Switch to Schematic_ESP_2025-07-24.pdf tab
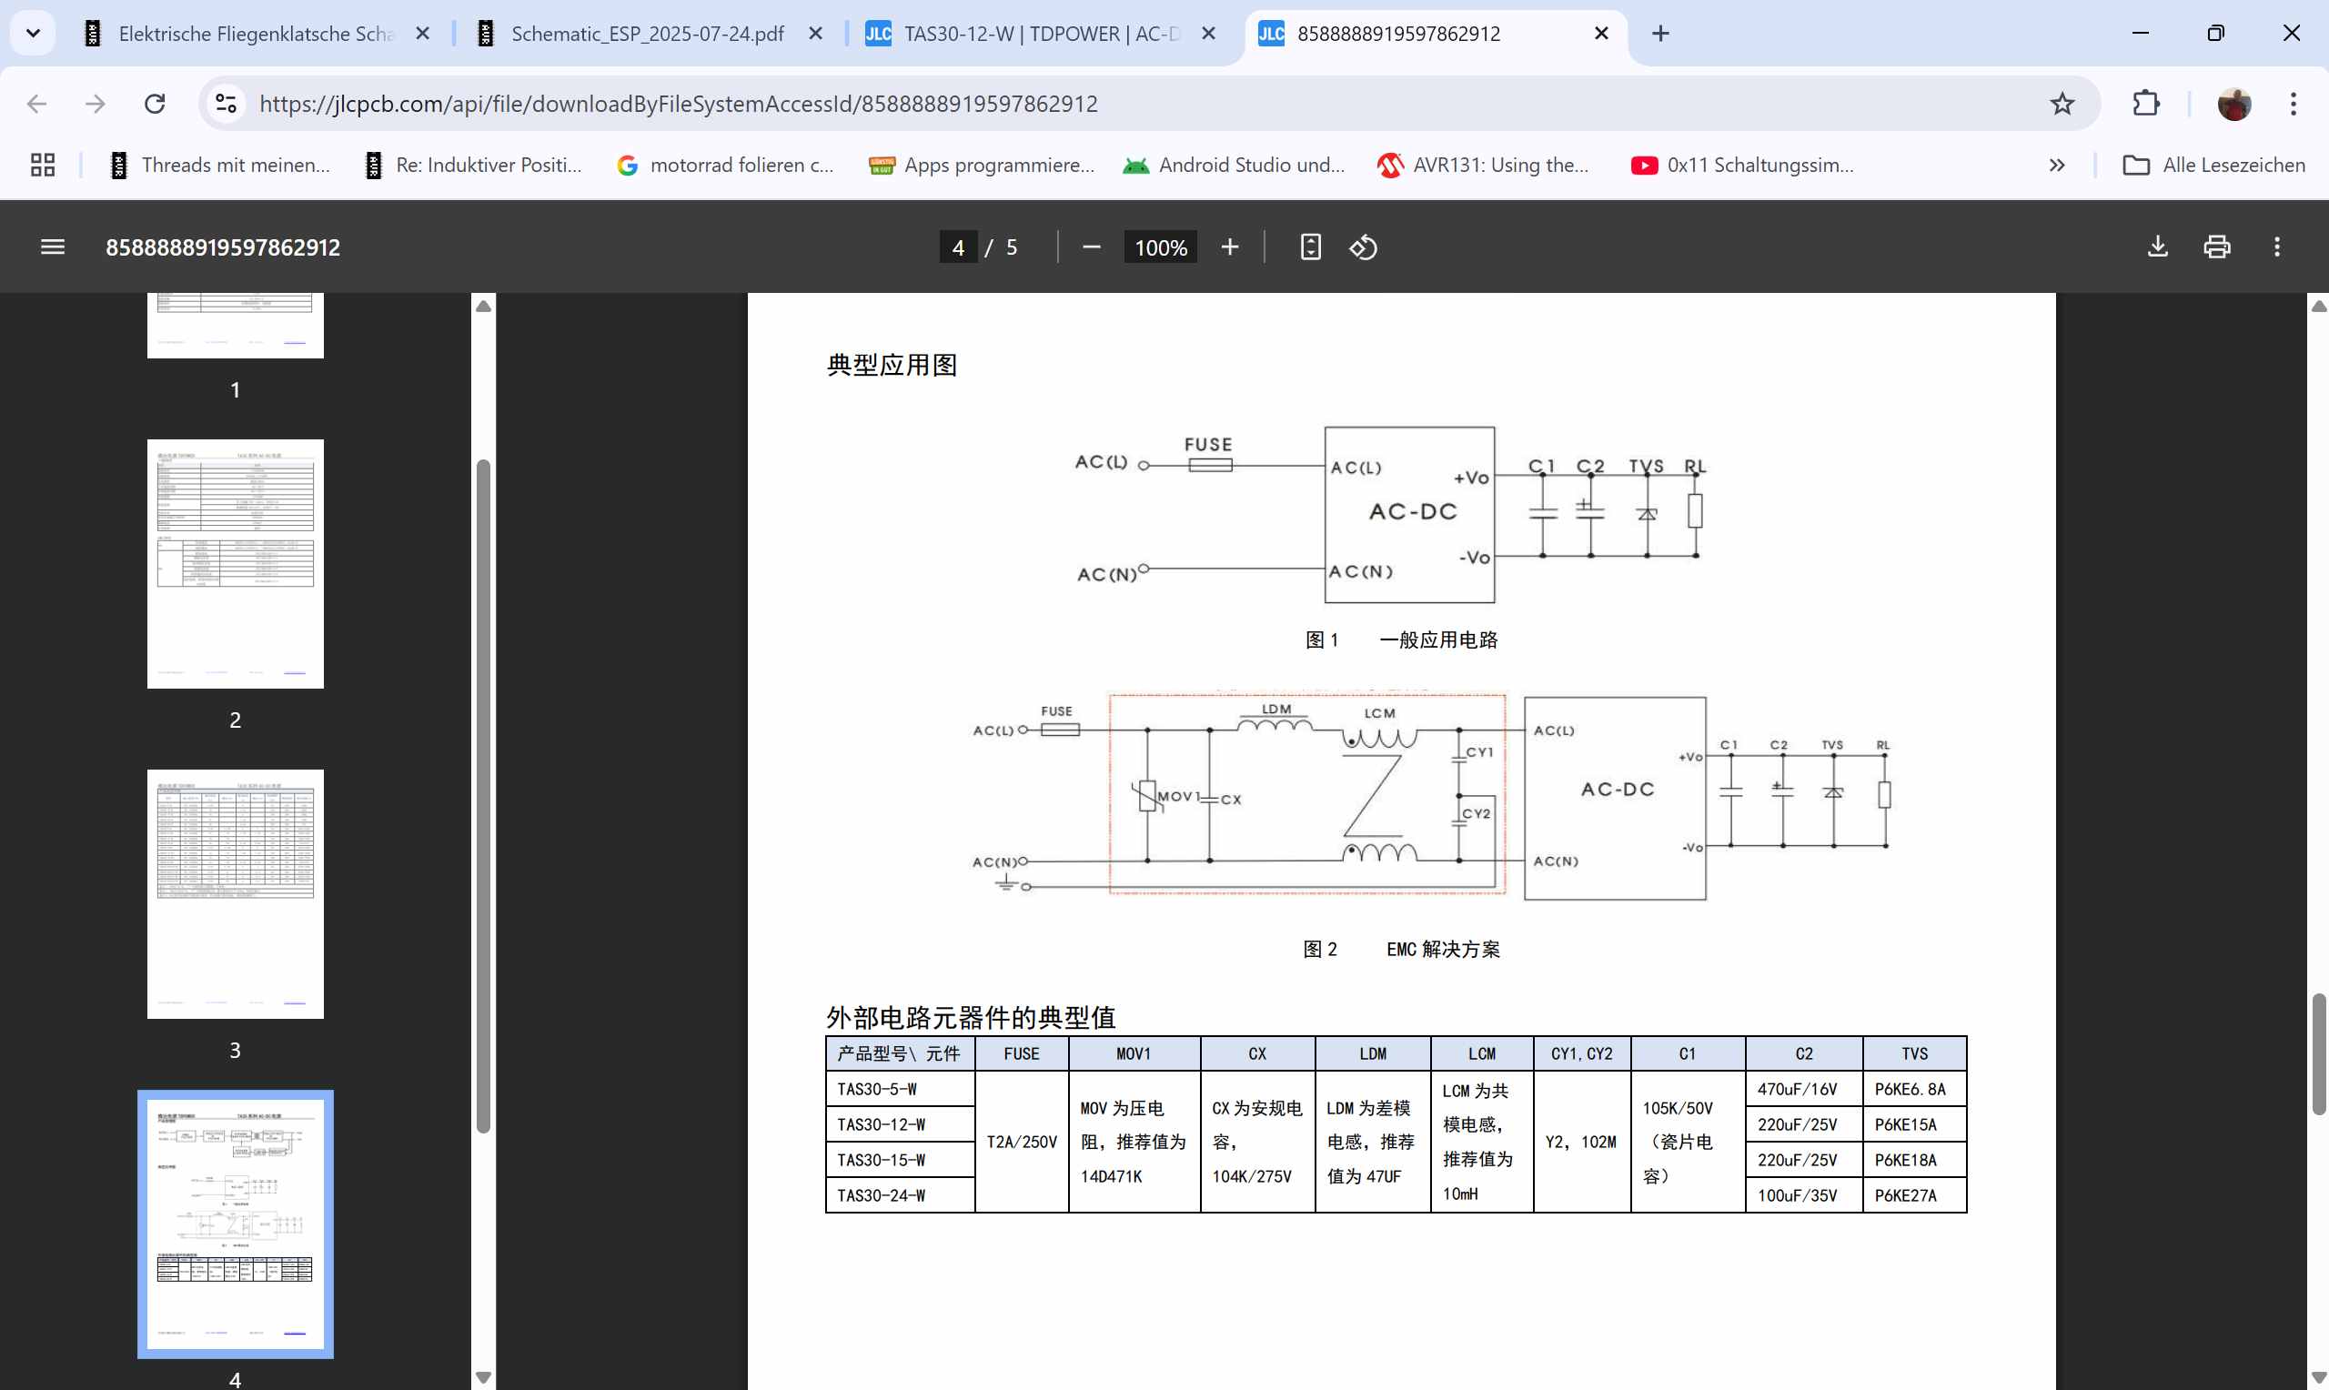 (646, 34)
